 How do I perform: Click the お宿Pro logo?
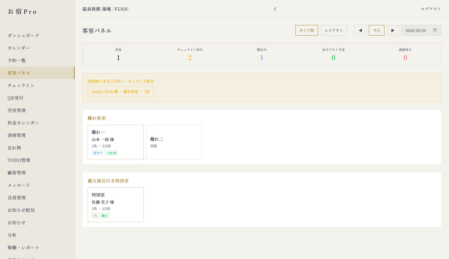point(22,12)
